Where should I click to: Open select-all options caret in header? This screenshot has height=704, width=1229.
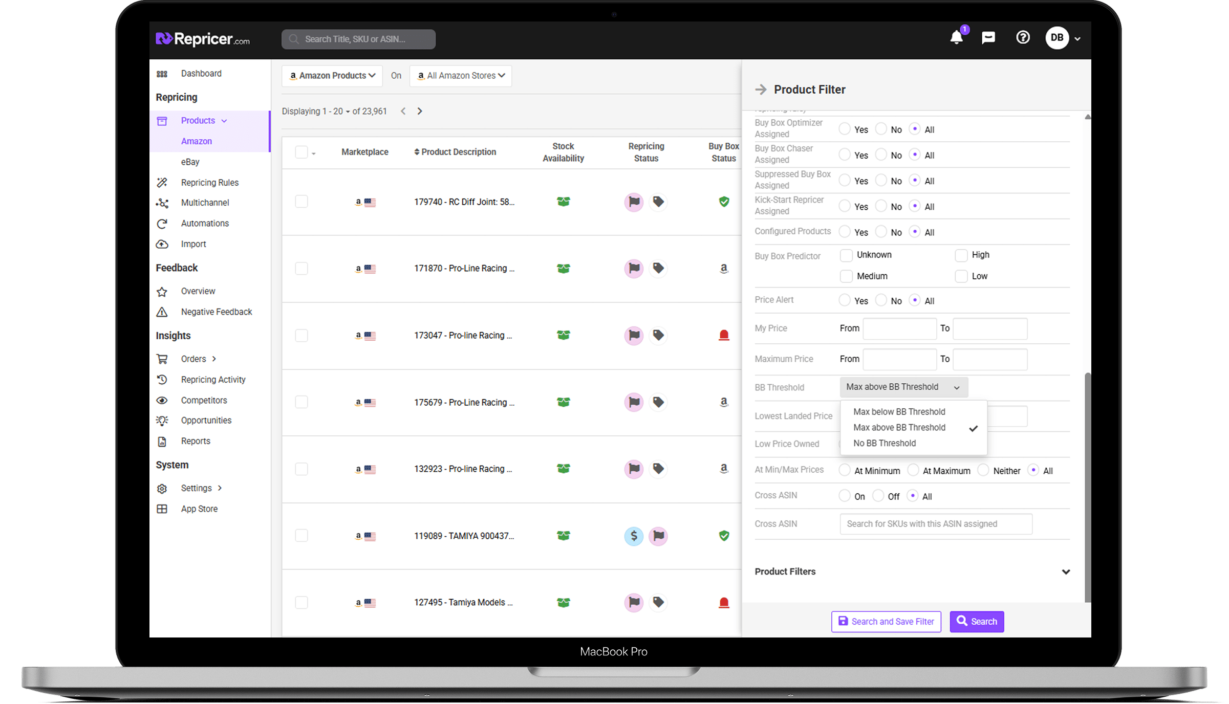(x=313, y=153)
